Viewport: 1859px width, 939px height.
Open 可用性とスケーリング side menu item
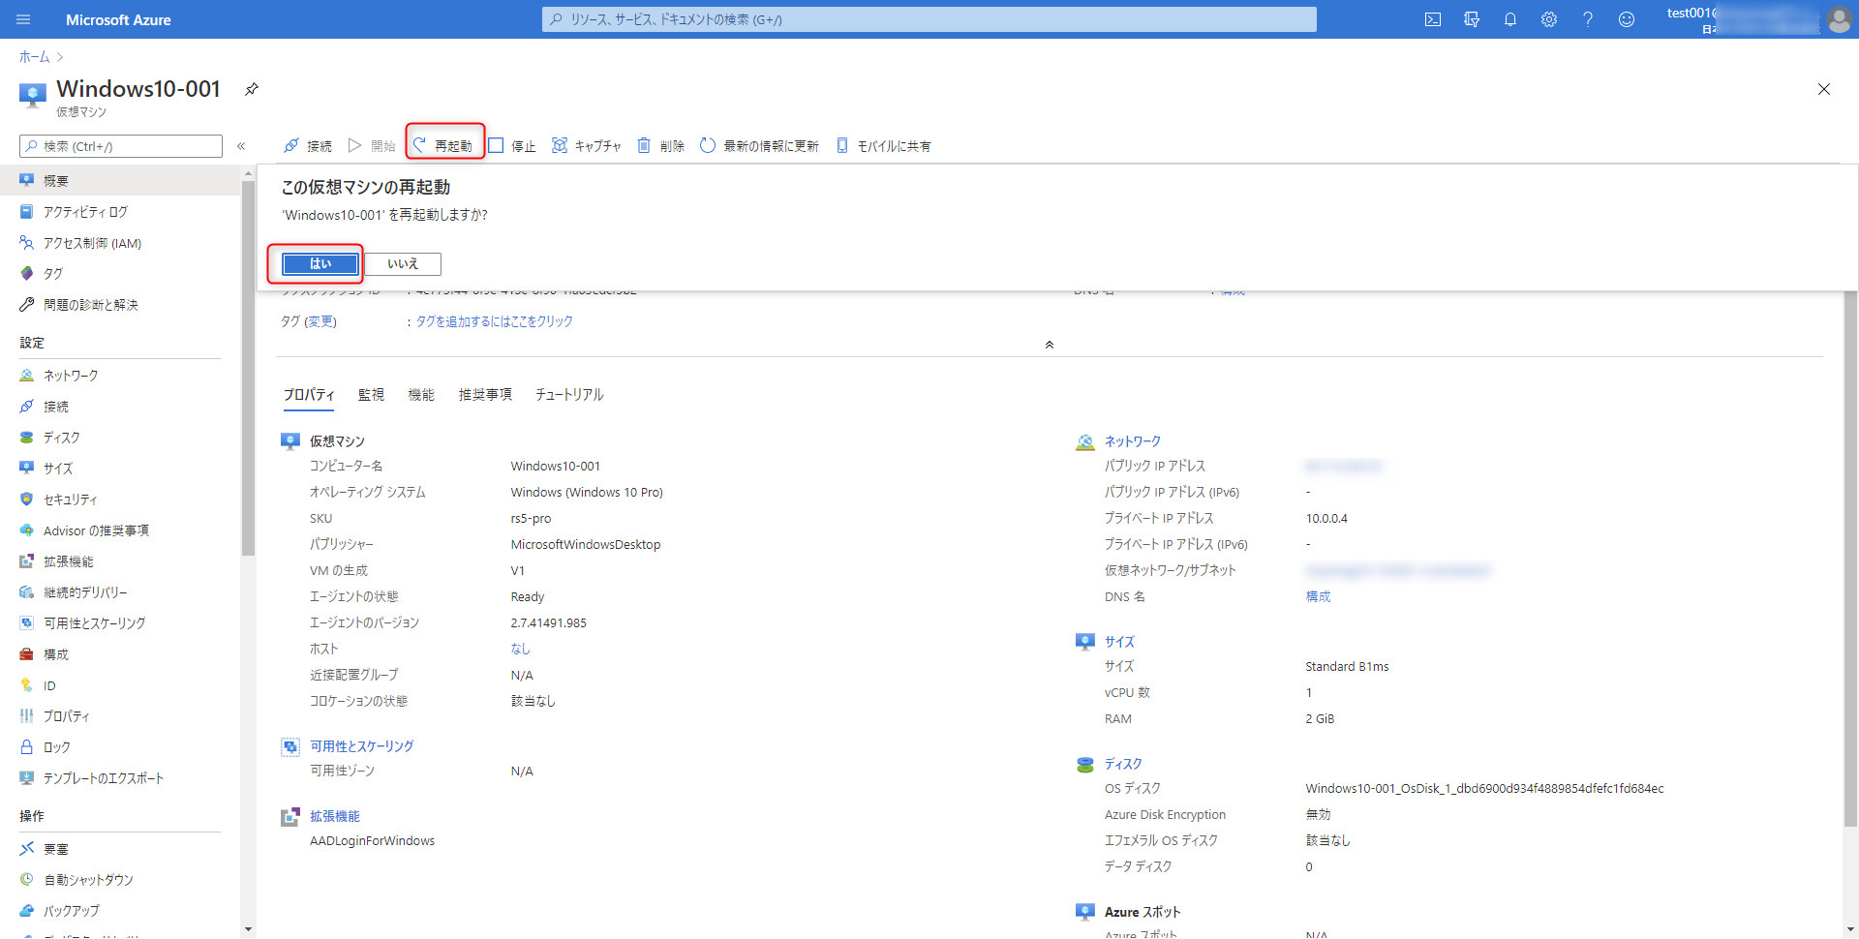click(x=120, y=623)
